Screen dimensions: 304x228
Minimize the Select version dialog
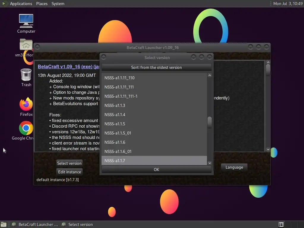193,57
